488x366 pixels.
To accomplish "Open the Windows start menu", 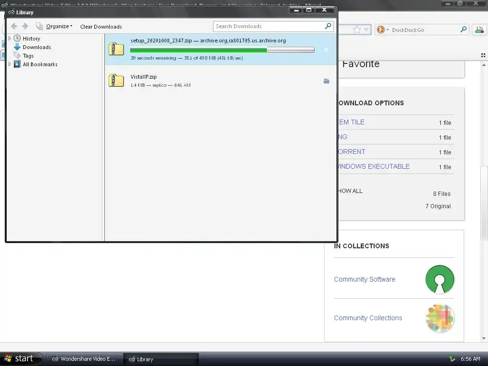I will point(20,359).
